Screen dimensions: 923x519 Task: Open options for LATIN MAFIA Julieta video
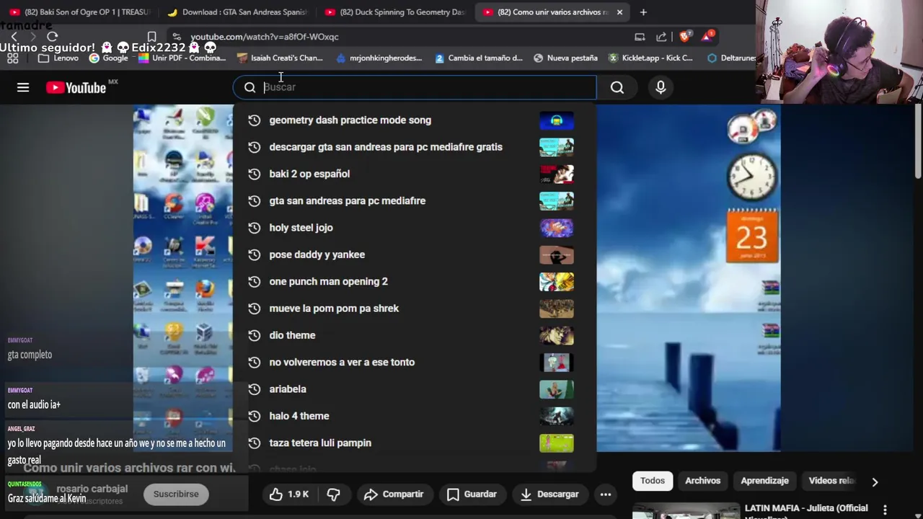[885, 510]
